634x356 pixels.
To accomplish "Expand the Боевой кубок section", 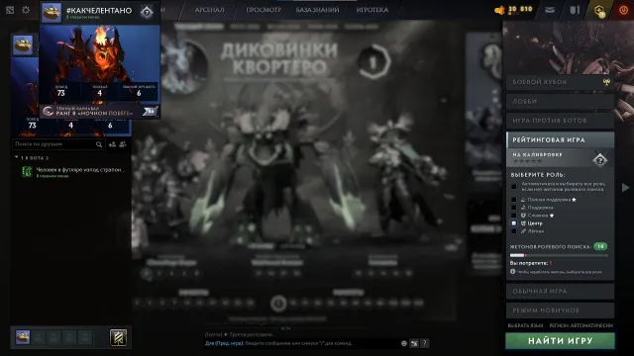I will [560, 82].
